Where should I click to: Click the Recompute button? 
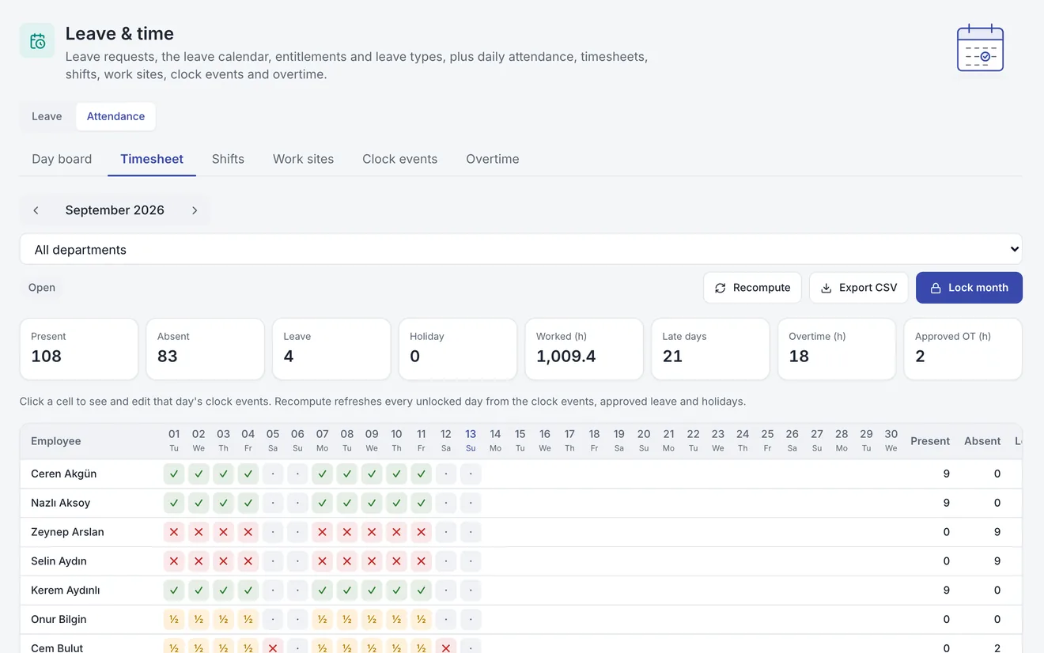point(752,288)
